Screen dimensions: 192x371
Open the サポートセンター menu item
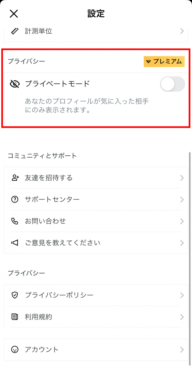click(x=52, y=199)
